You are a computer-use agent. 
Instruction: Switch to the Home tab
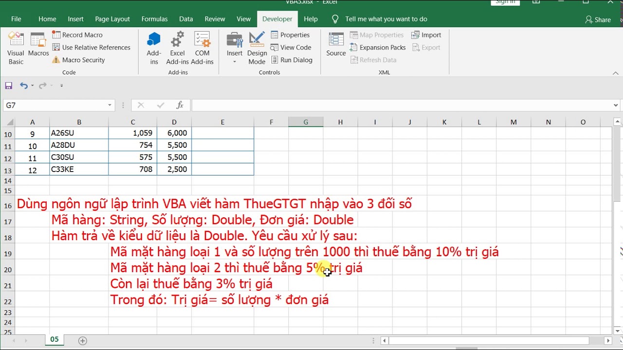[47, 19]
